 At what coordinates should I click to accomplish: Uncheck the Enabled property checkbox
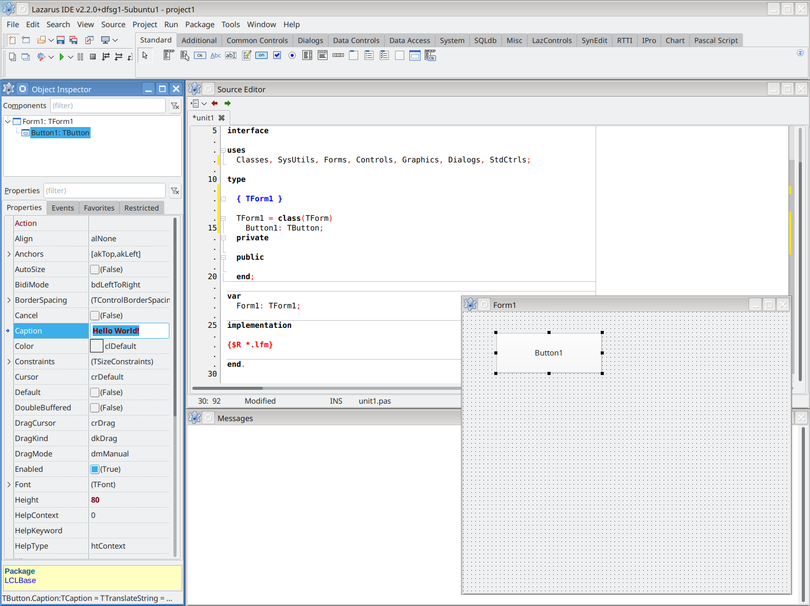[x=95, y=469]
